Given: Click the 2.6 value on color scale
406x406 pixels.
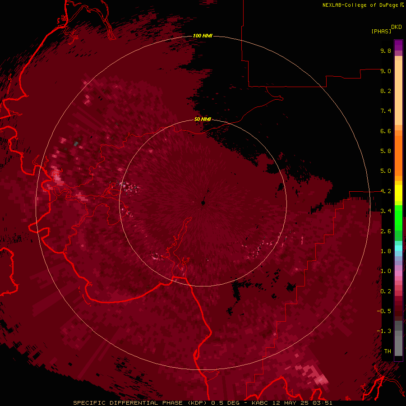Looking at the screenshot, I should pos(386,231).
